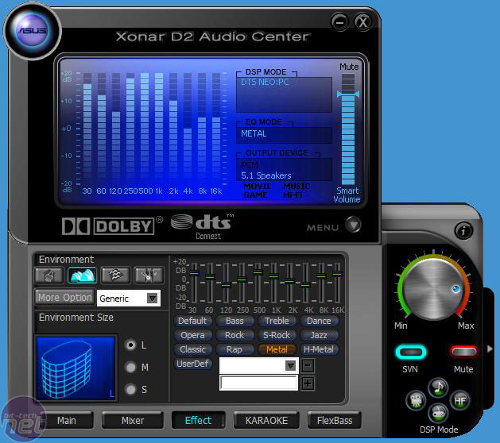
Task: Switch to the FlexBass tab
Action: (335, 421)
